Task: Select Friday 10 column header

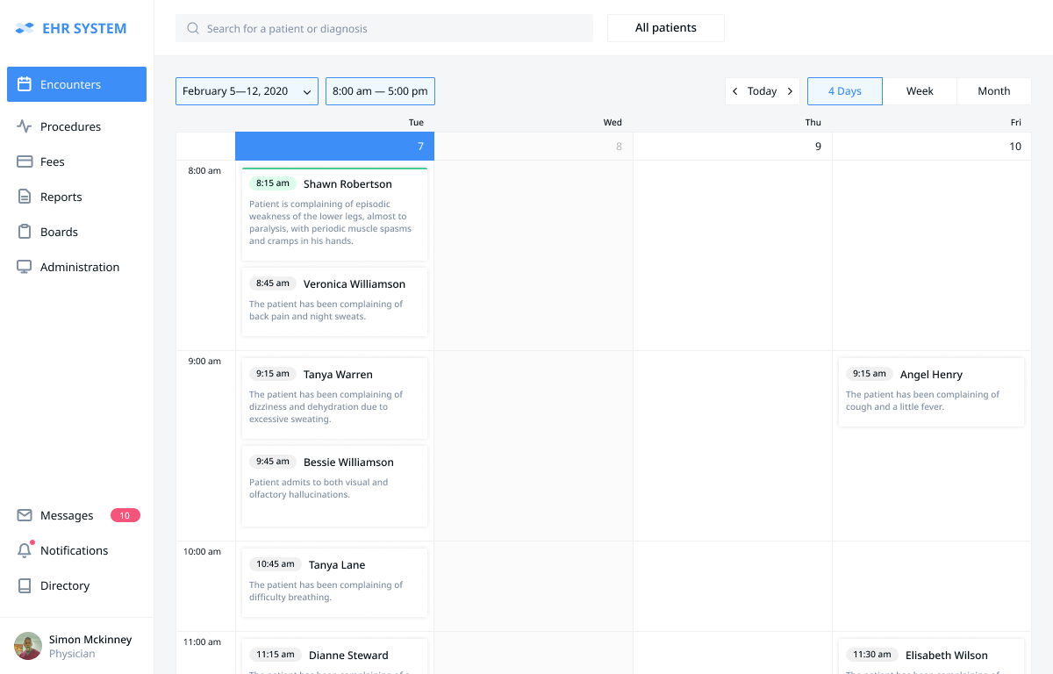Action: click(932, 146)
